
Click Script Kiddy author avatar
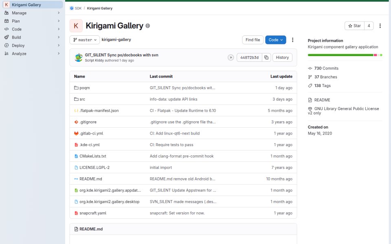79,57
